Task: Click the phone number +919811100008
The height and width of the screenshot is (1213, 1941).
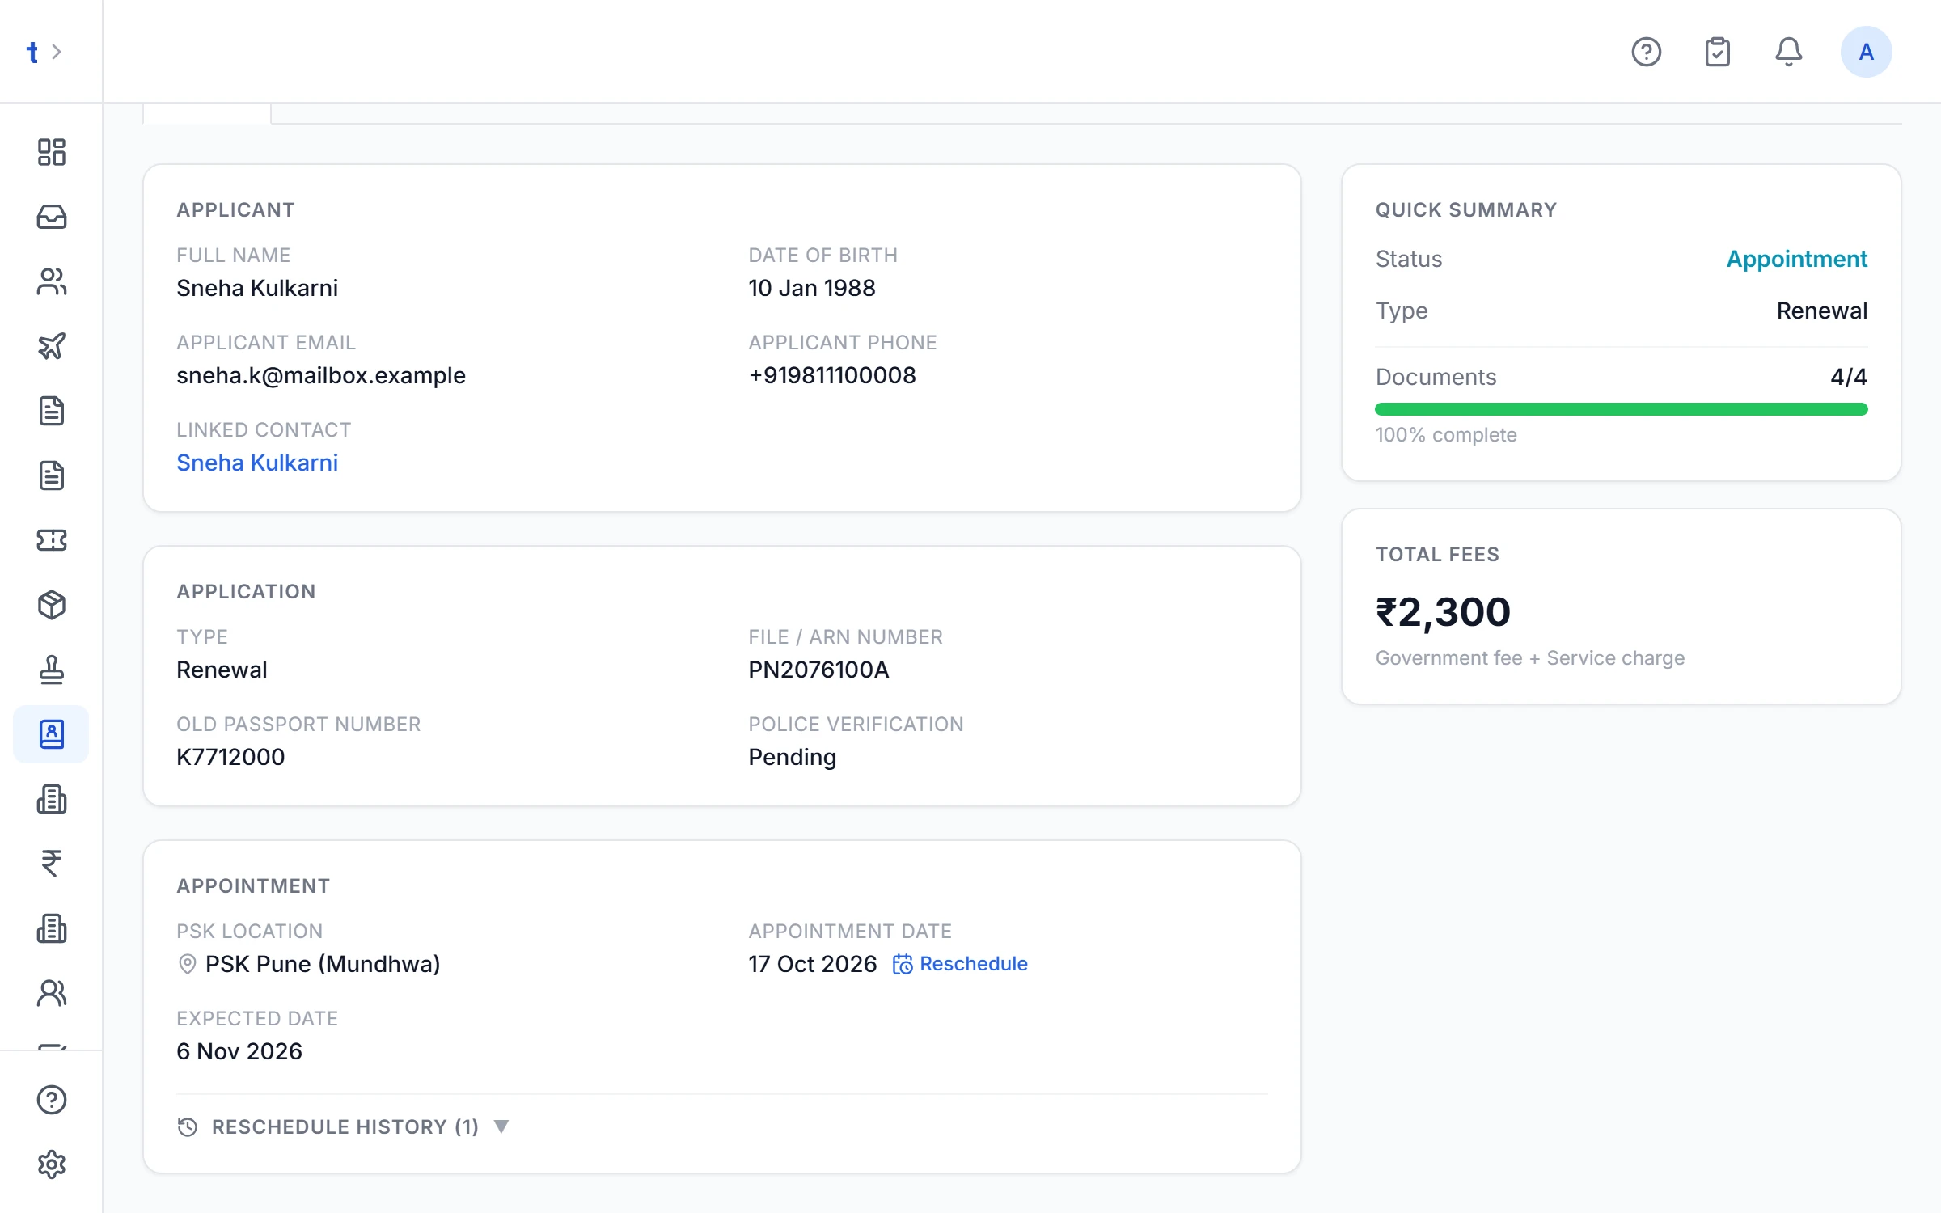Action: point(832,375)
